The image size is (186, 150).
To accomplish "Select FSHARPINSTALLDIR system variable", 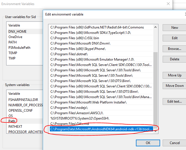I will pos(25,100).
